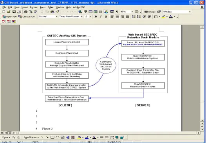
Task: Toggle Italic formatting
Action: point(101,17)
